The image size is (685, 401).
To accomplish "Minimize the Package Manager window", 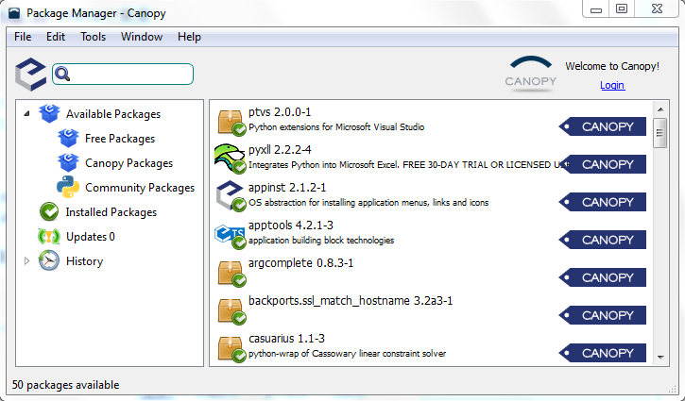I will click(596, 8).
